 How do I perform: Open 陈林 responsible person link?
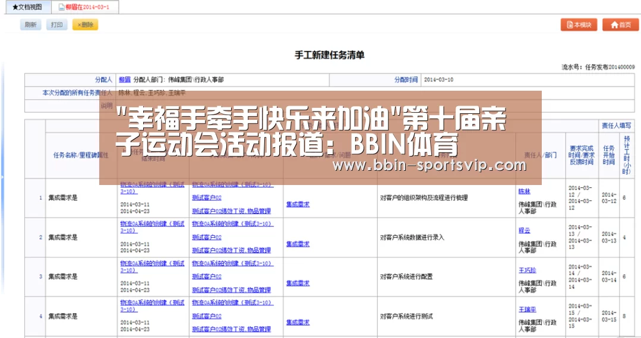coord(524,192)
